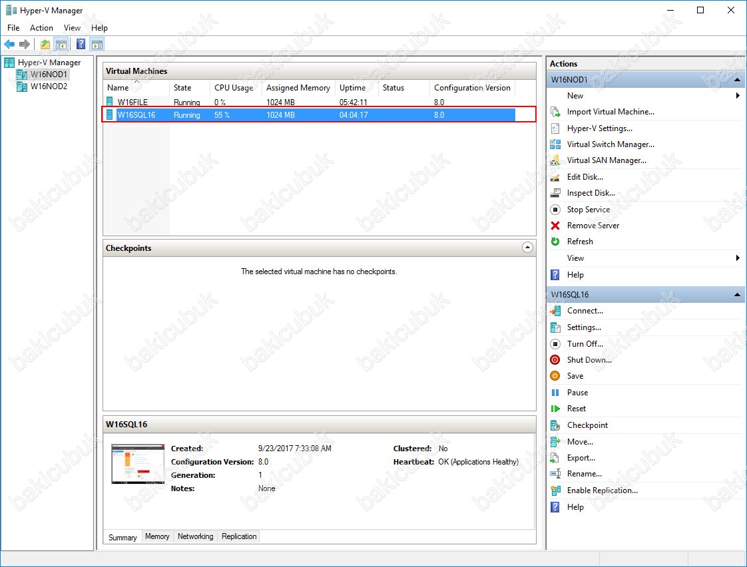747x567 pixels.
Task: Switch to the Replication tab
Action: pos(238,536)
